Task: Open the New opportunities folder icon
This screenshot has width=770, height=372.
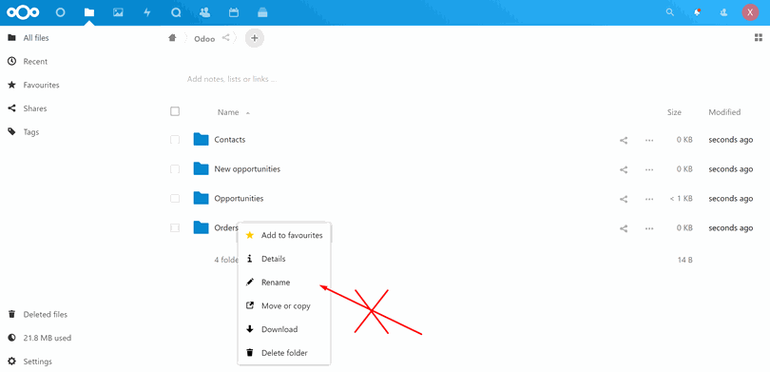Action: 201,169
